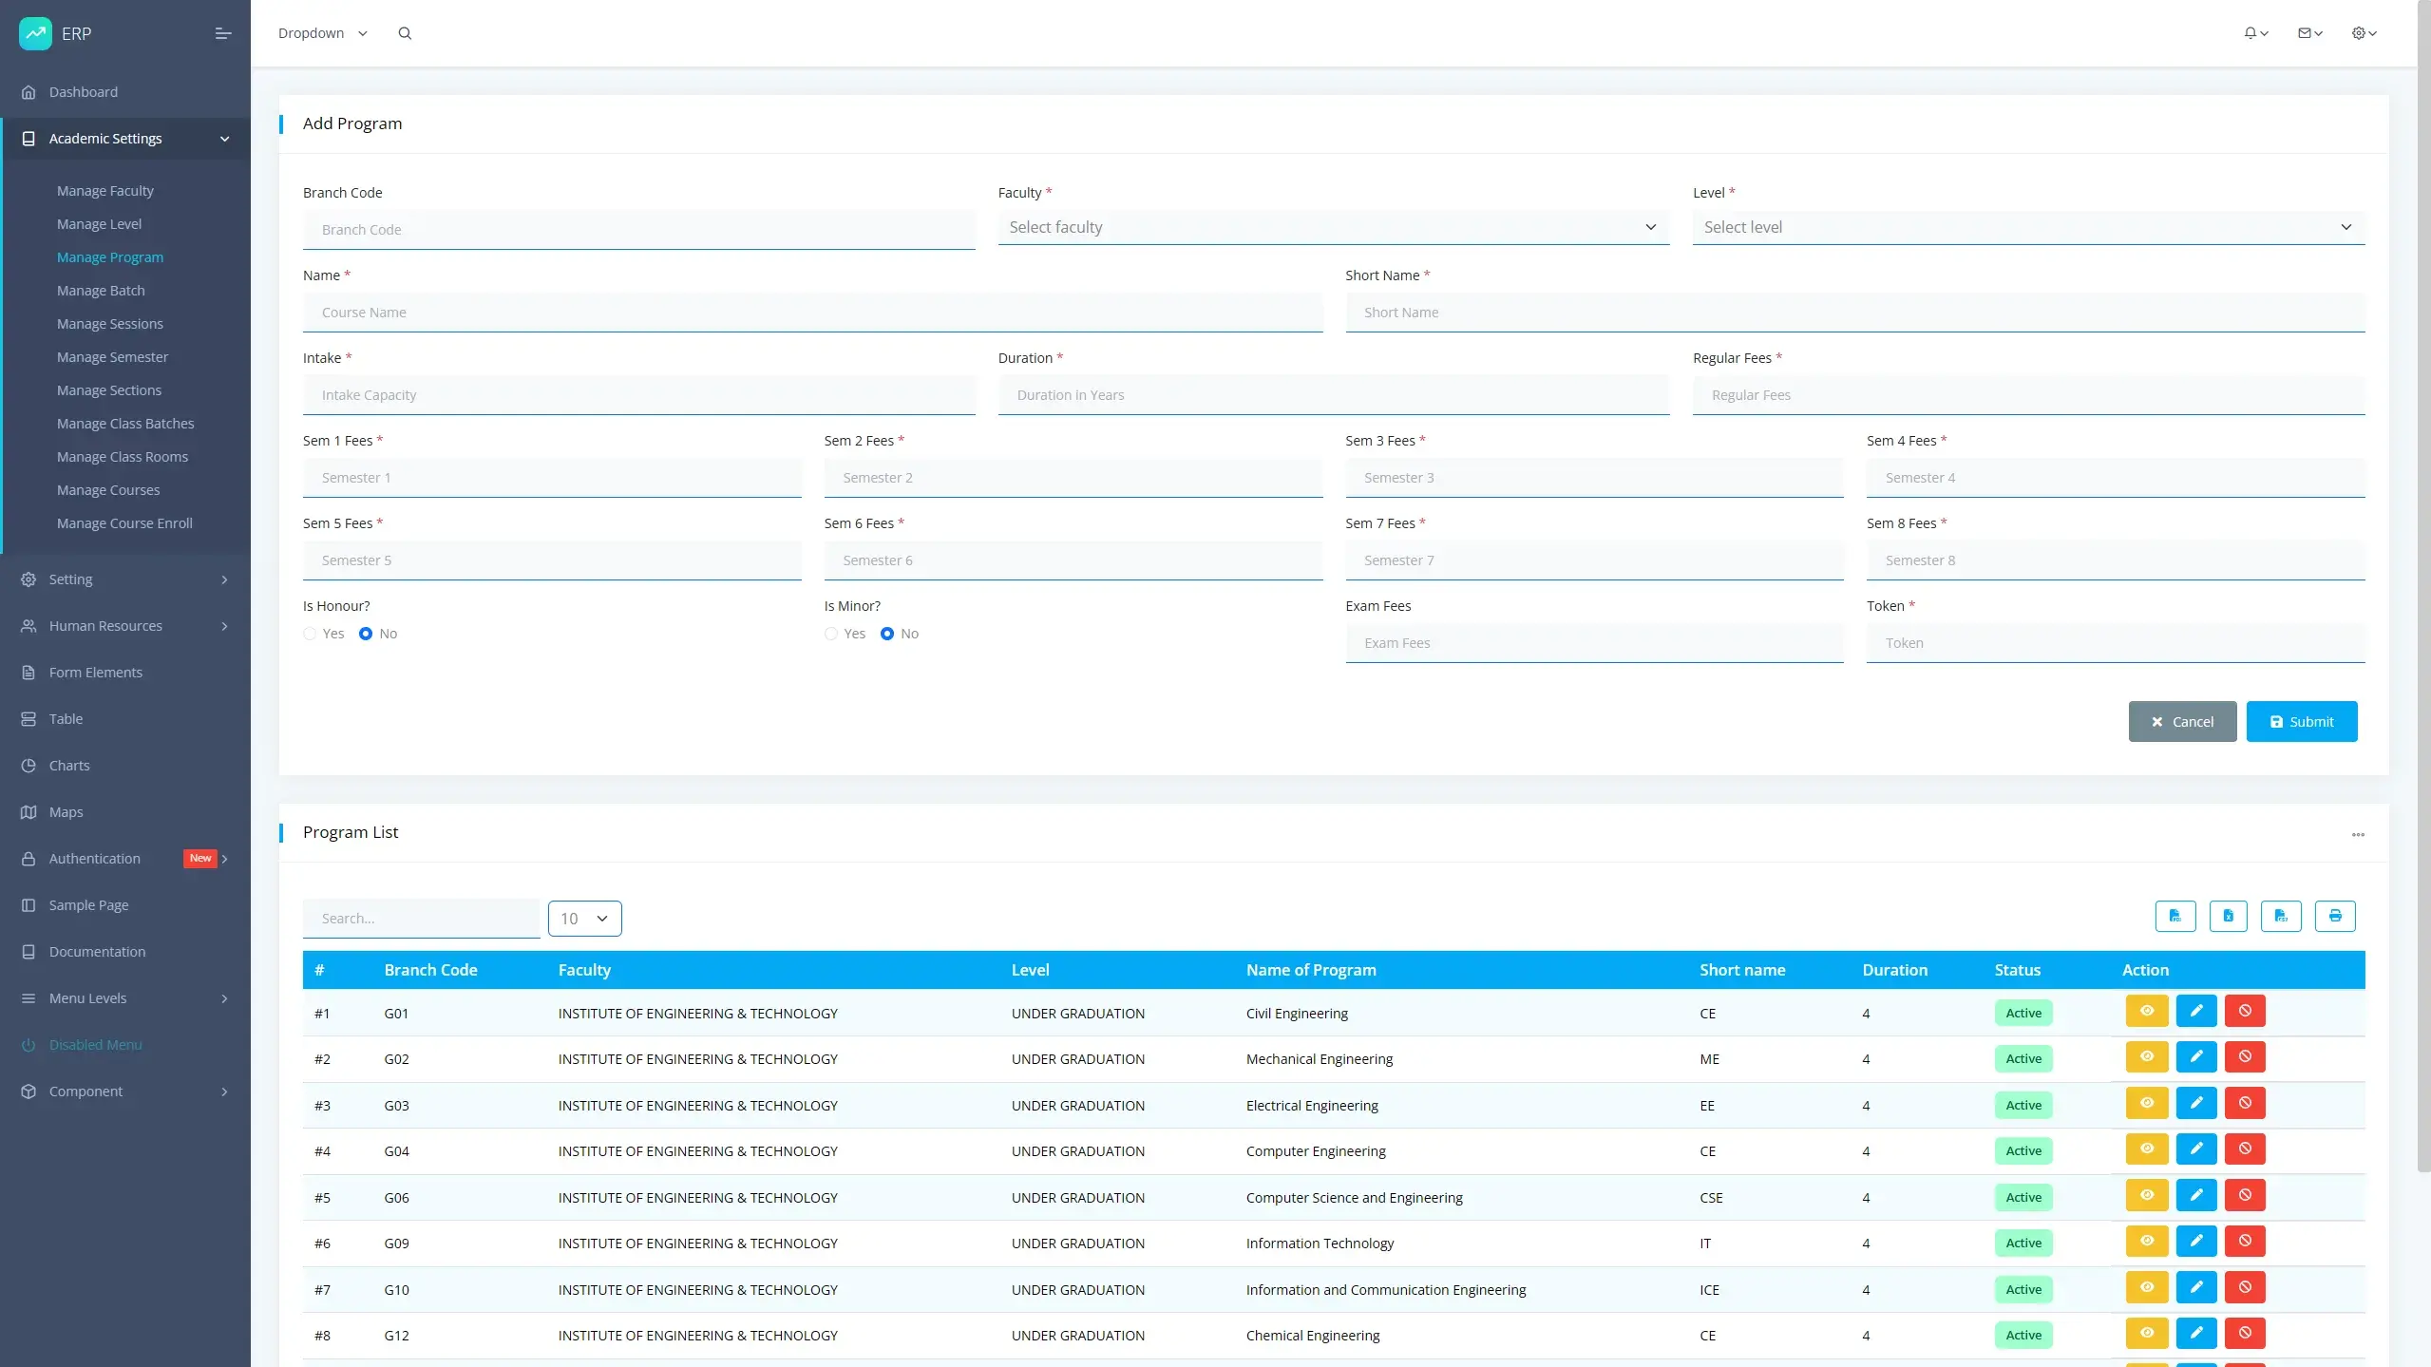Open Manage Faculty in sidebar

coord(104,191)
